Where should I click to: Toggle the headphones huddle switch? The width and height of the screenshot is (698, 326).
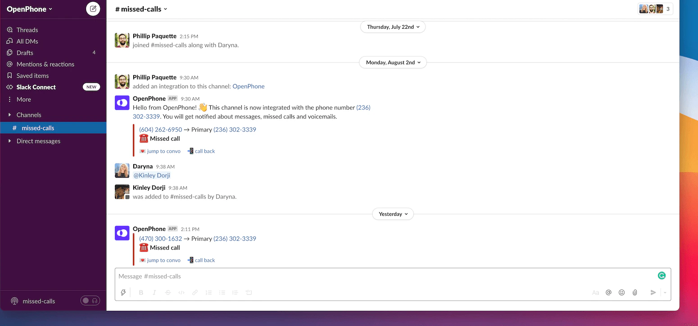[x=90, y=300]
